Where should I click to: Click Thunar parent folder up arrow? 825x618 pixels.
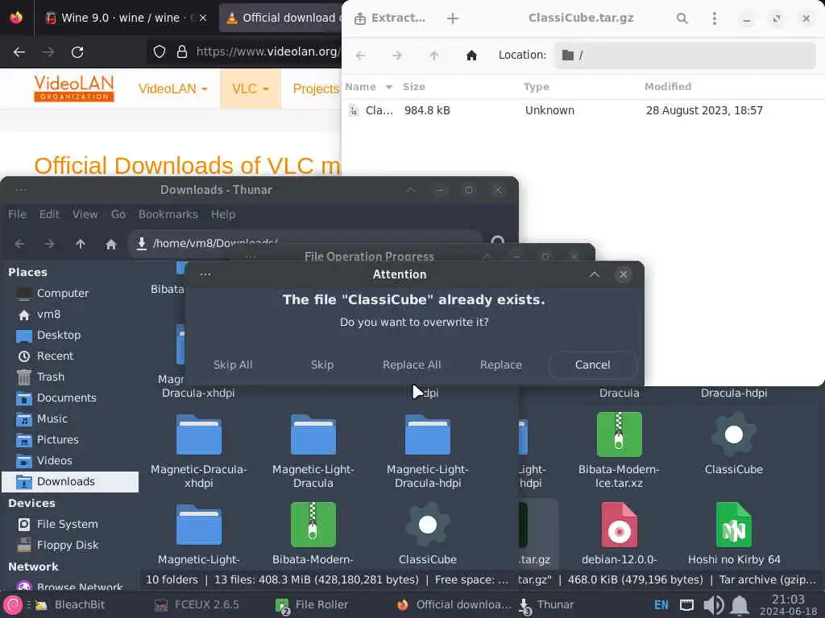coord(81,244)
